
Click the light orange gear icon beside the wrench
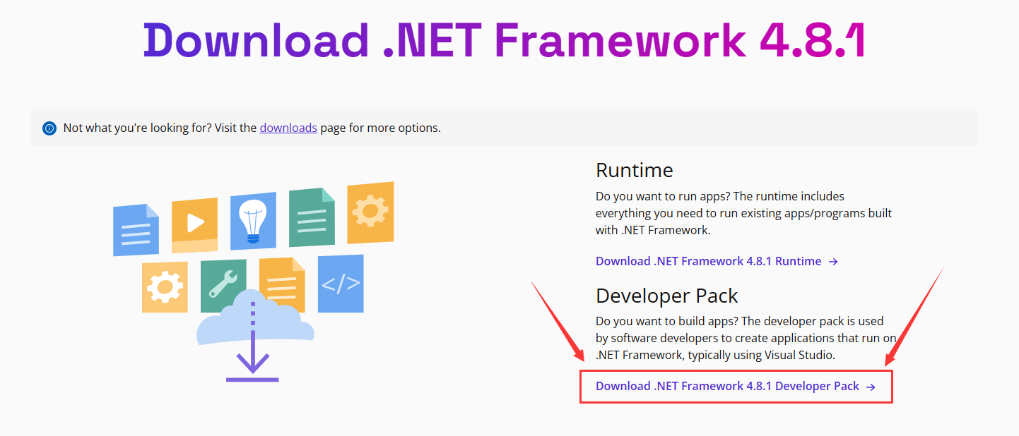tap(165, 287)
